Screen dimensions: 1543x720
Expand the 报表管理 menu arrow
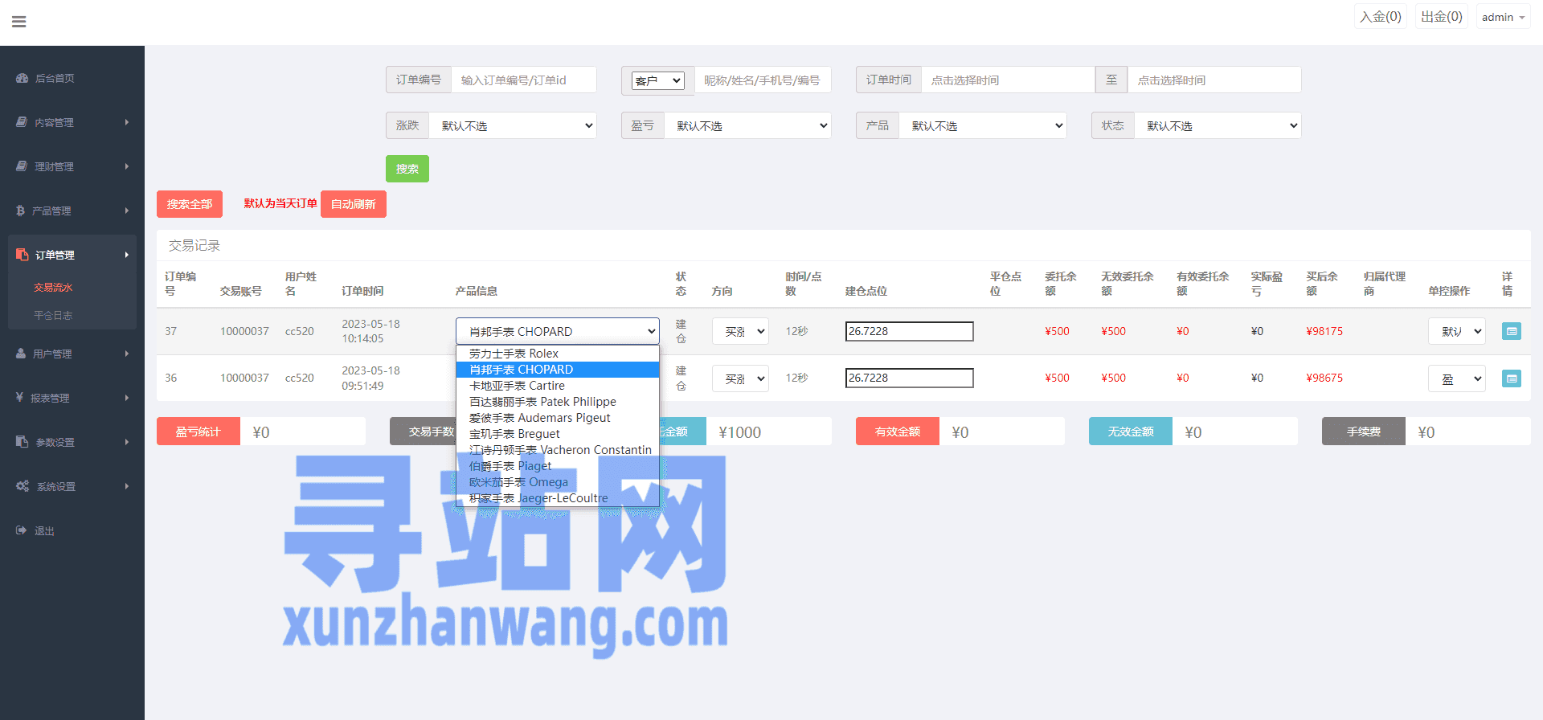coord(127,398)
